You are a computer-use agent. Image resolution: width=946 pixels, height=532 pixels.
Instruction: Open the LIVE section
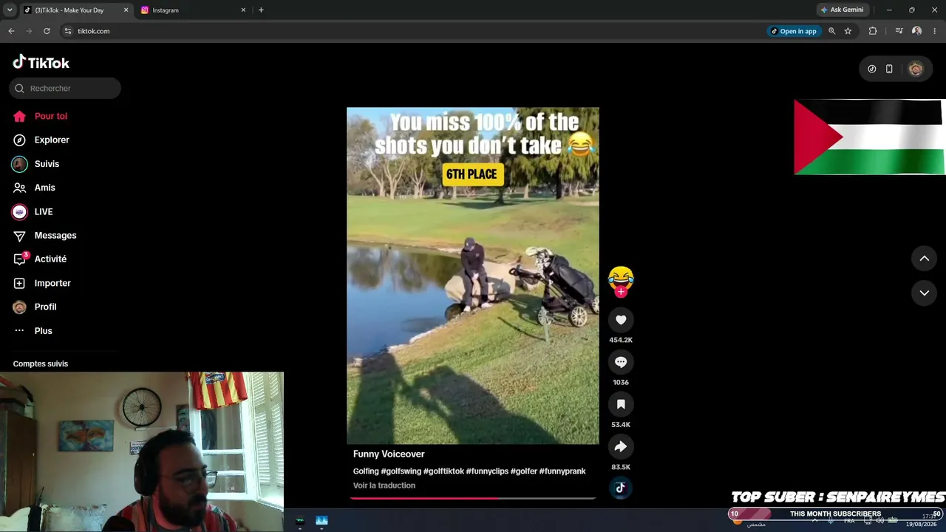point(33,211)
